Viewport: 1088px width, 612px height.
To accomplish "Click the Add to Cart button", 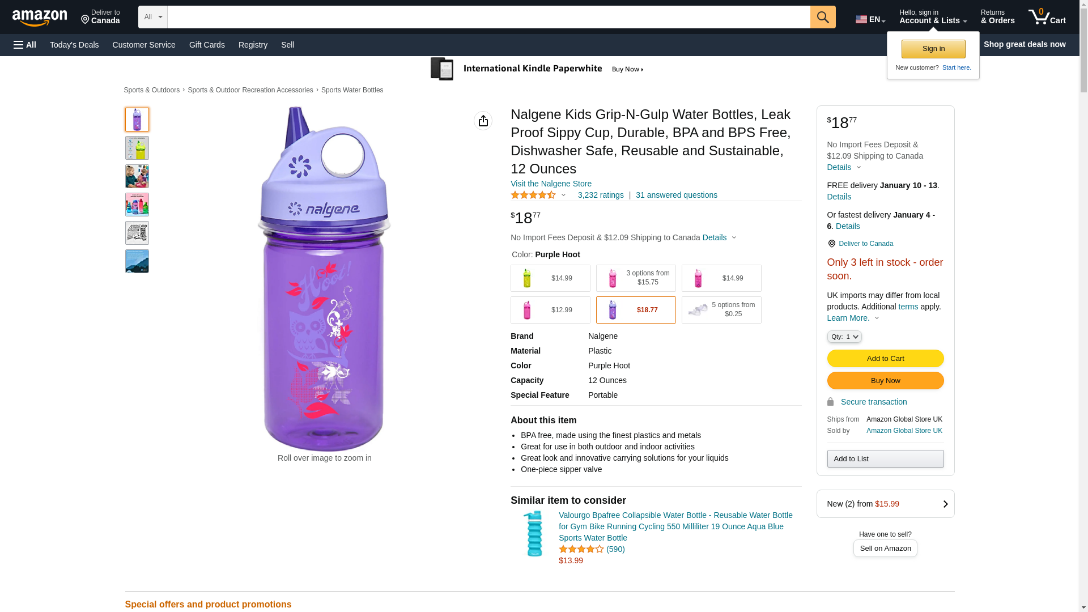I will (x=885, y=358).
